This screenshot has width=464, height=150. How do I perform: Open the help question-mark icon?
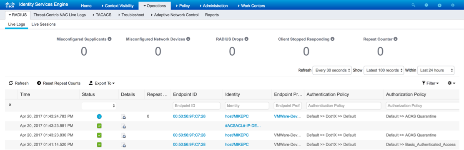point(426,5)
